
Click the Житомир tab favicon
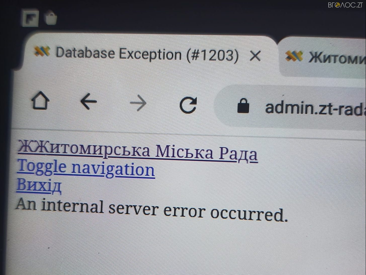(x=294, y=56)
